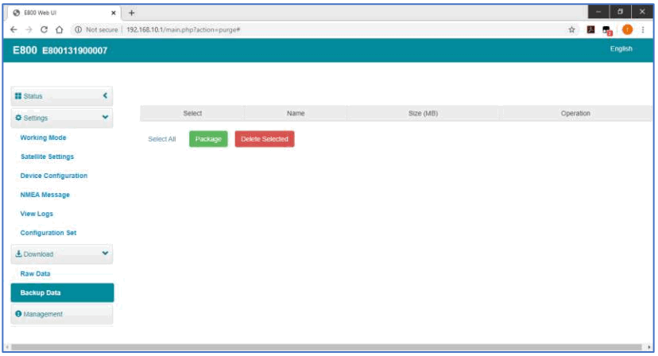This screenshot has height=356, width=658.
Task: Click the browser forward arrow
Action: pos(29,30)
